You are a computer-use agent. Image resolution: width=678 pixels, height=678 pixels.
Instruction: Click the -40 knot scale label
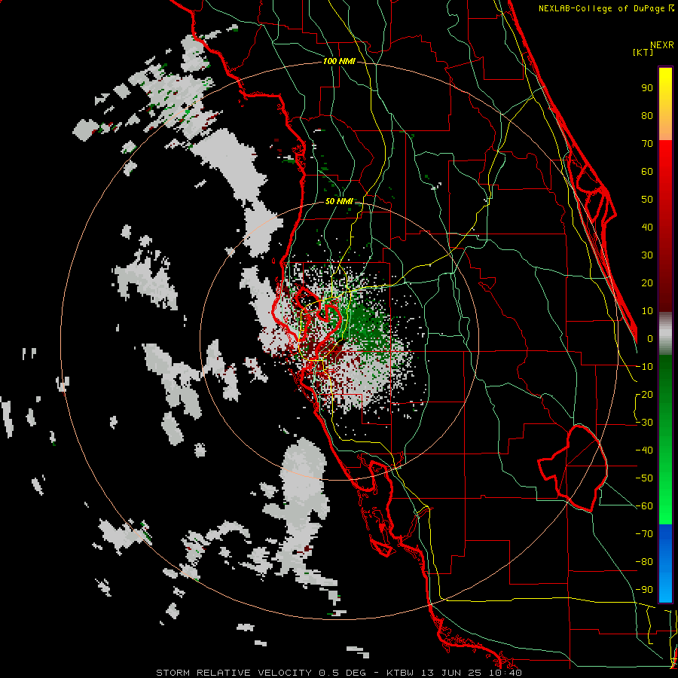pos(644,450)
